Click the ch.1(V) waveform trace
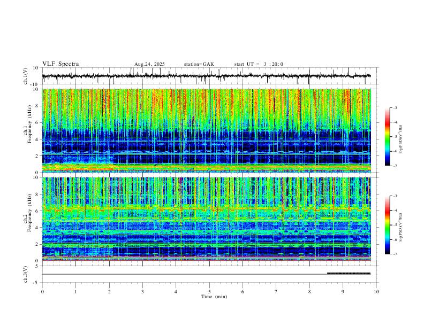424x327 pixels. (207, 76)
